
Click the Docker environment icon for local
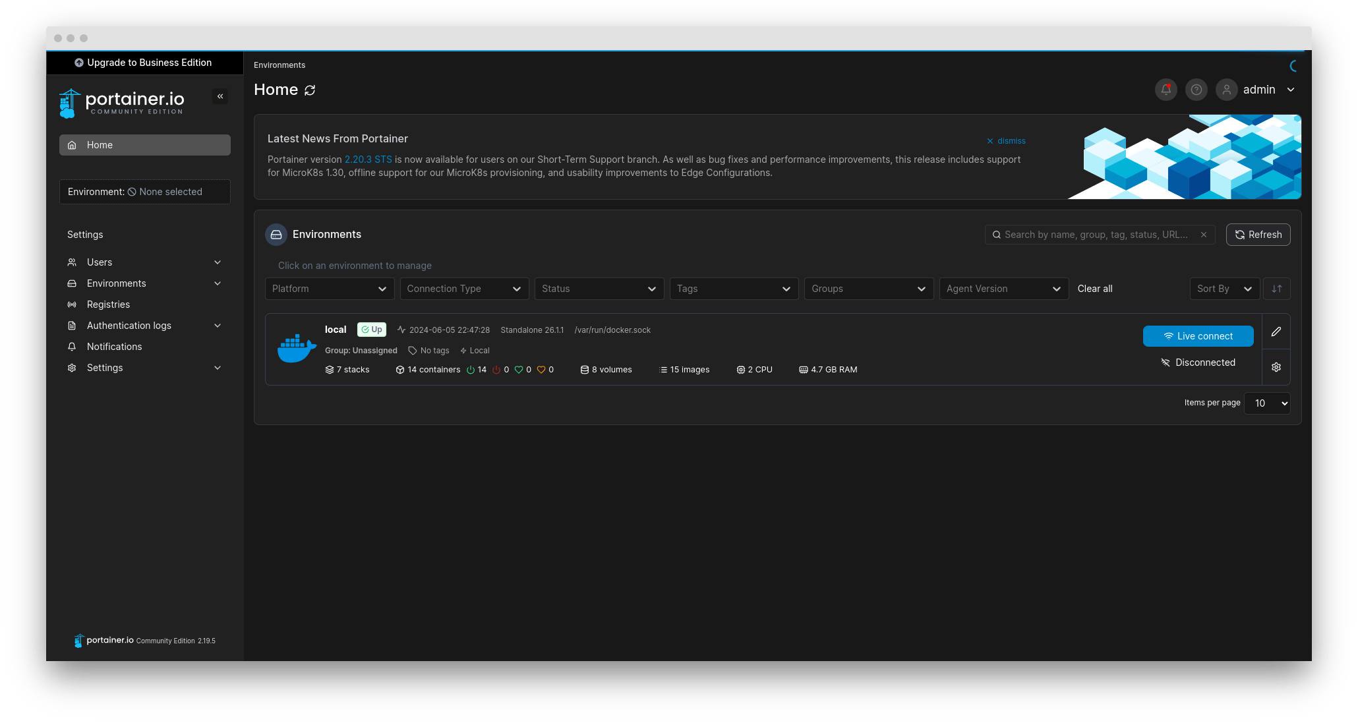click(x=295, y=348)
